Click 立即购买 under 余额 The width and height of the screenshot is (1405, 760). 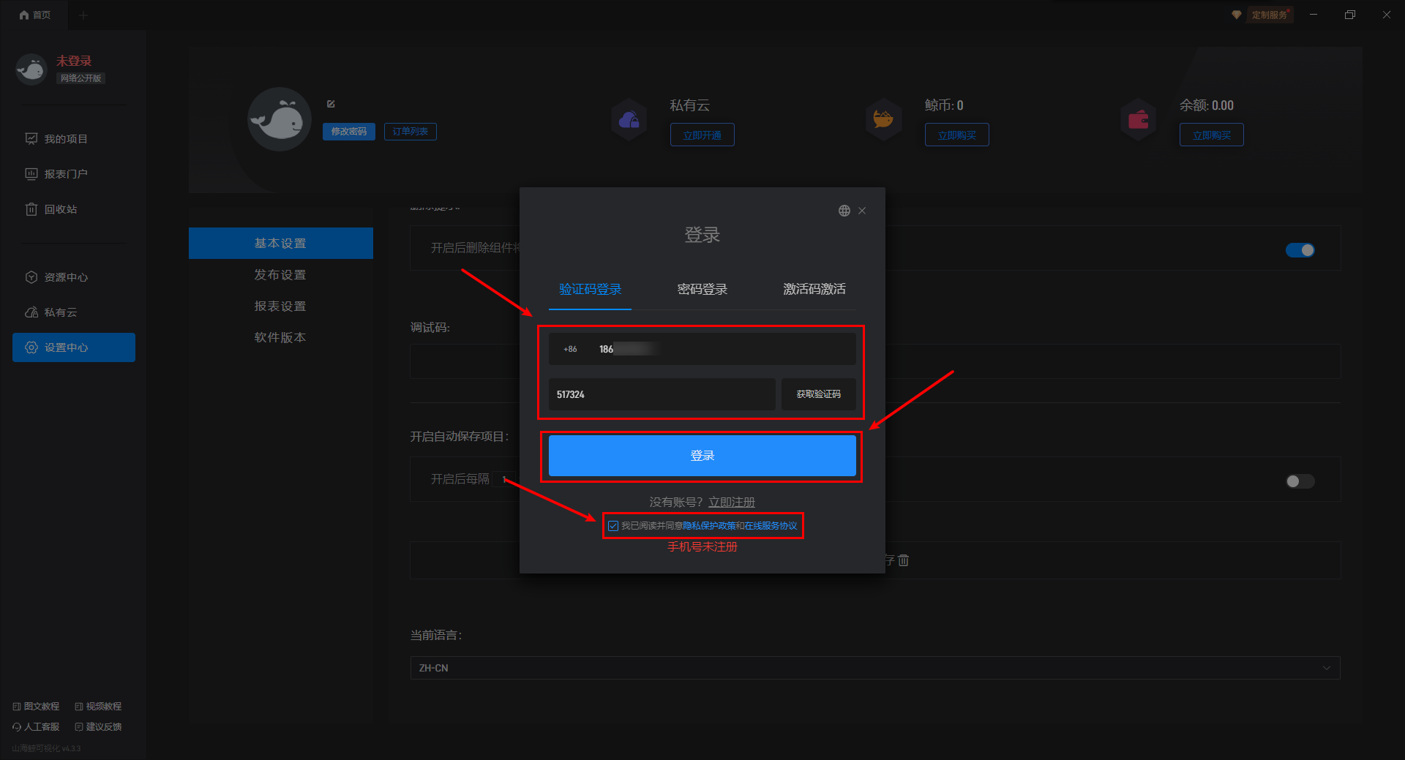[x=1212, y=135]
